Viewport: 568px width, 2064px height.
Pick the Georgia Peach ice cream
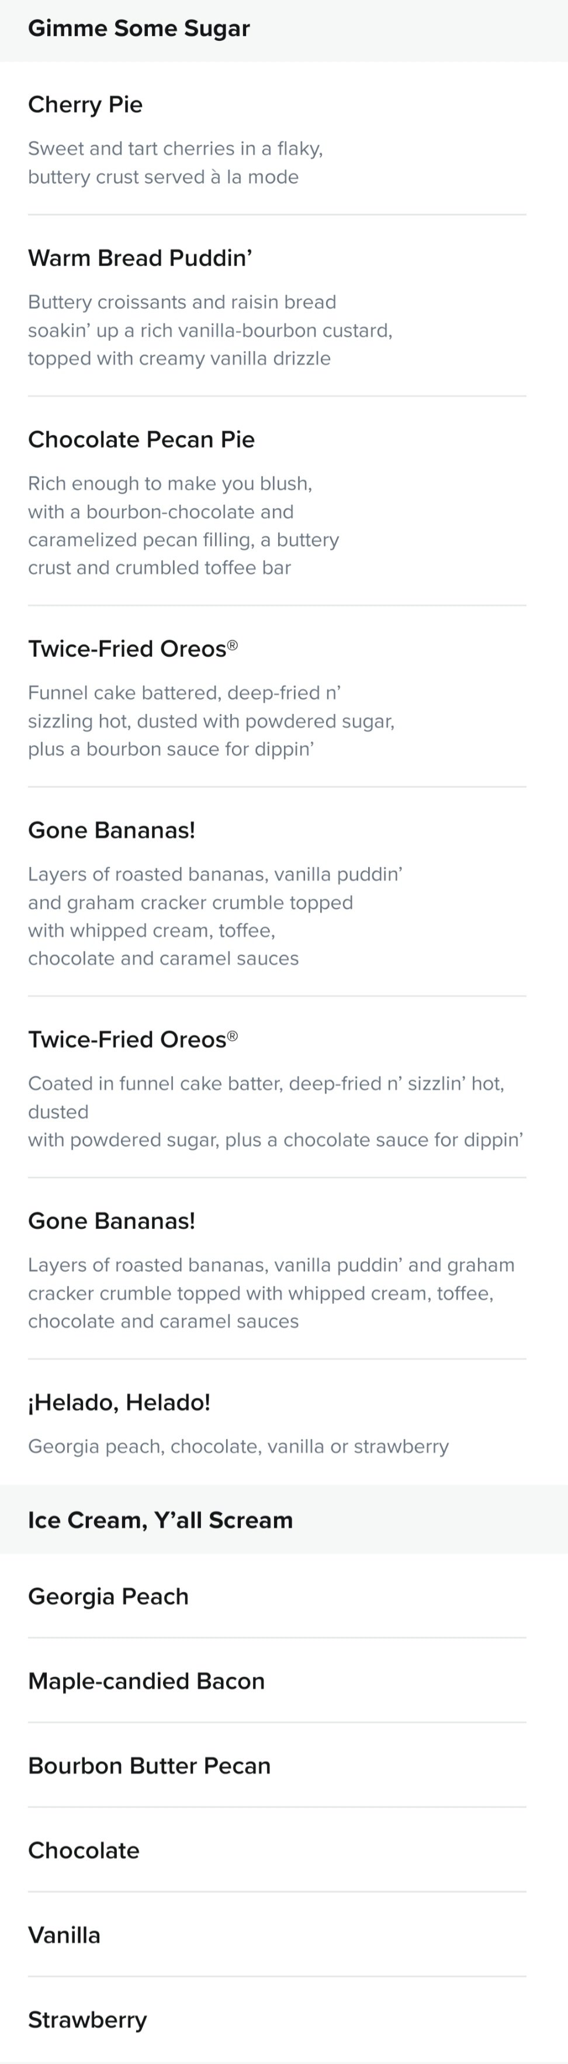(x=277, y=1596)
